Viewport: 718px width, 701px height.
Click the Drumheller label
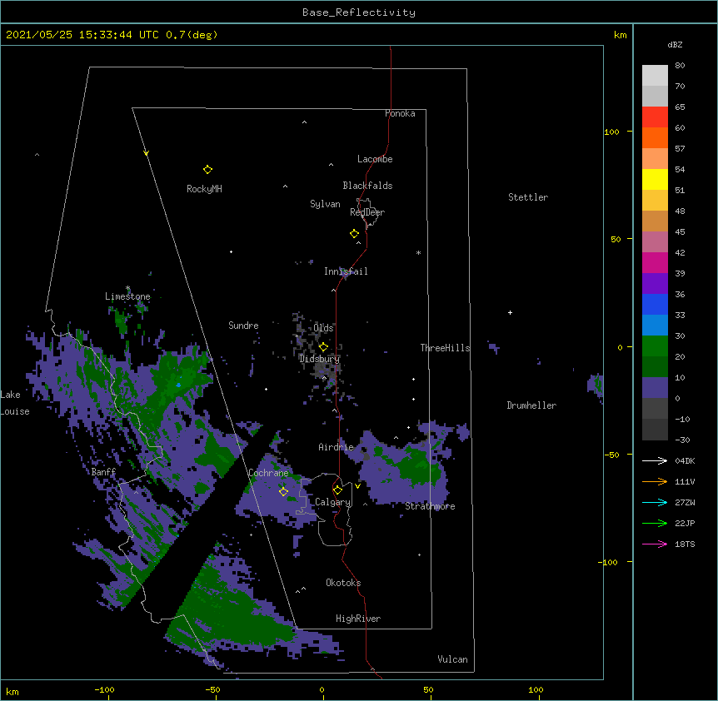(x=531, y=405)
